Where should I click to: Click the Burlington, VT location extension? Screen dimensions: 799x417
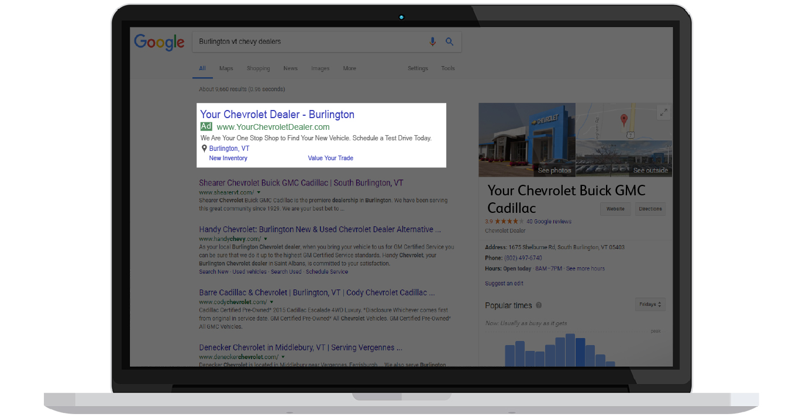point(229,149)
